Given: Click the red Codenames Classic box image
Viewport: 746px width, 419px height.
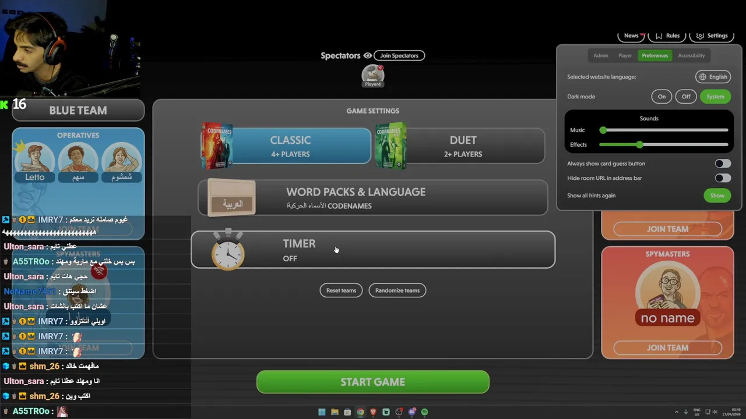Looking at the screenshot, I should tap(217, 146).
